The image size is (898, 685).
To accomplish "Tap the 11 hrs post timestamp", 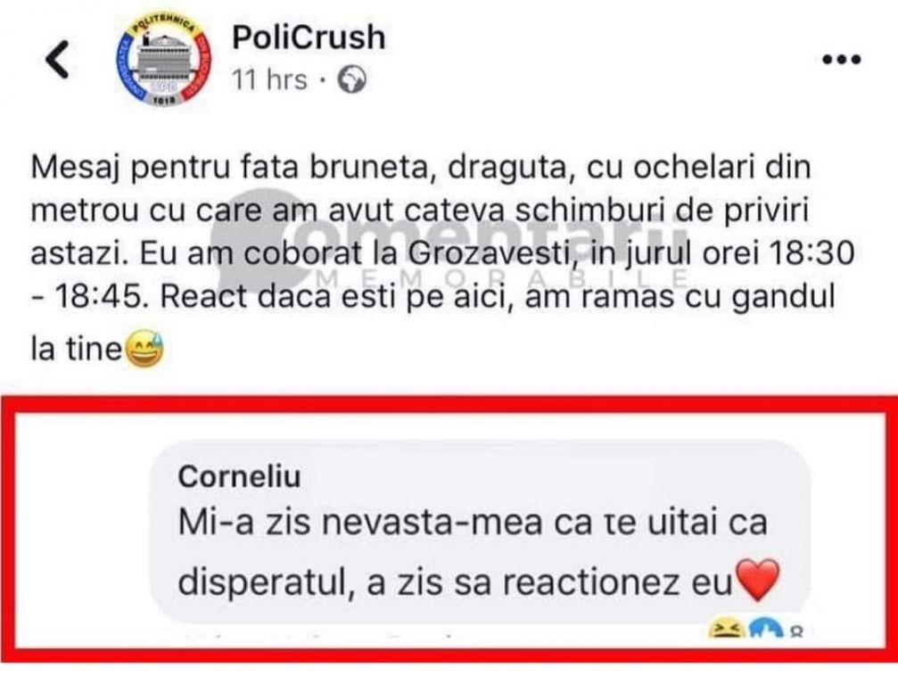I will 269,79.
